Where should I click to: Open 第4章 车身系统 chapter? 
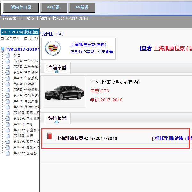[26, 78]
